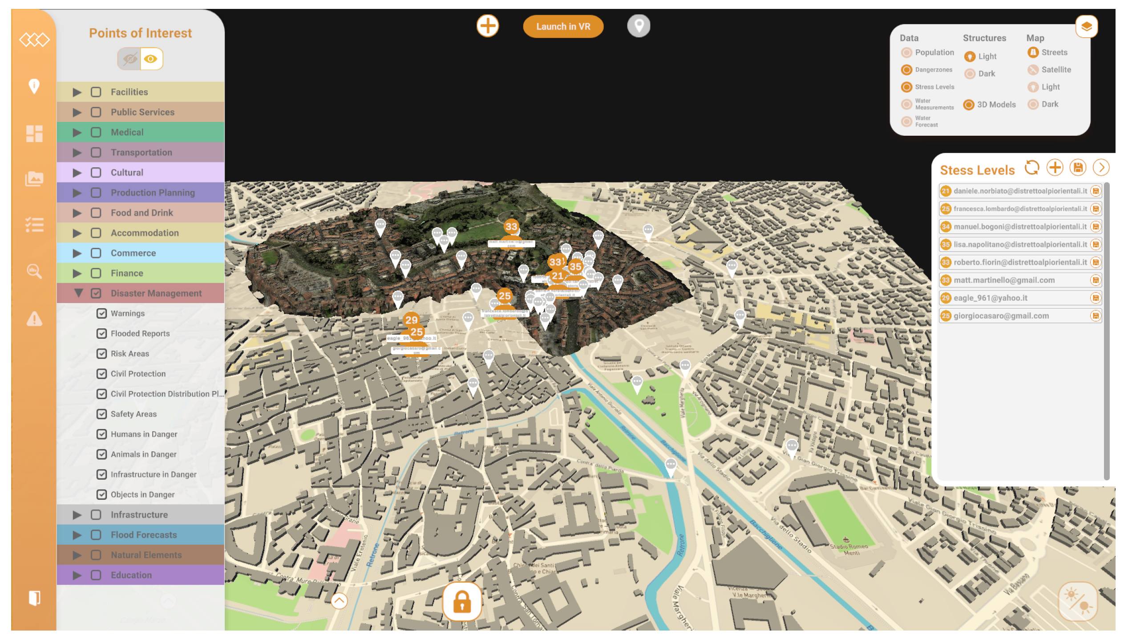Expand the Medical category
This screenshot has width=1124, height=639.
tap(77, 133)
